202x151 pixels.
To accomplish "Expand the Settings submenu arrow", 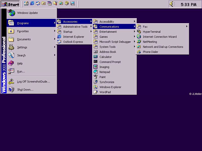I will pyautogui.click(x=55, y=47).
